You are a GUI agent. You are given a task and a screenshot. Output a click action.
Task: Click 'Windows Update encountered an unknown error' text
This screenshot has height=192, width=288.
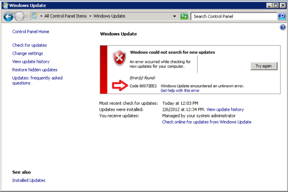point(202,86)
